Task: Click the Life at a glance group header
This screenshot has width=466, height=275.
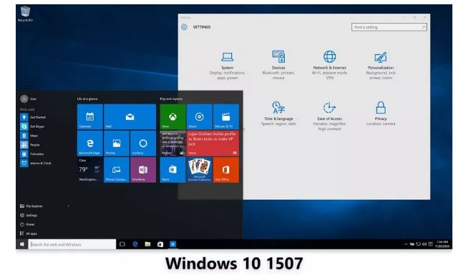Action: 87,99
